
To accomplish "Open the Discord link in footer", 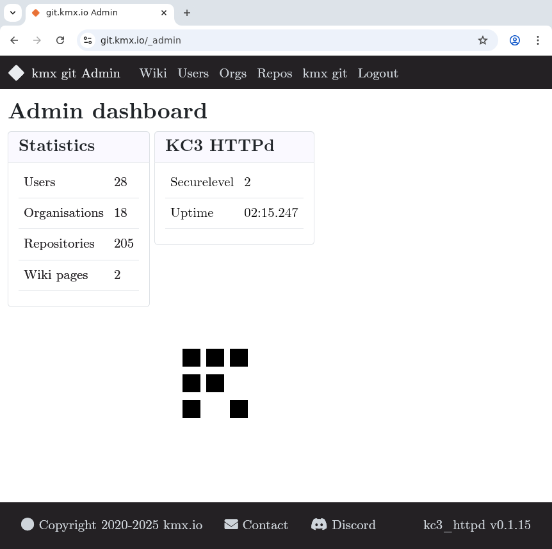I will 344,525.
